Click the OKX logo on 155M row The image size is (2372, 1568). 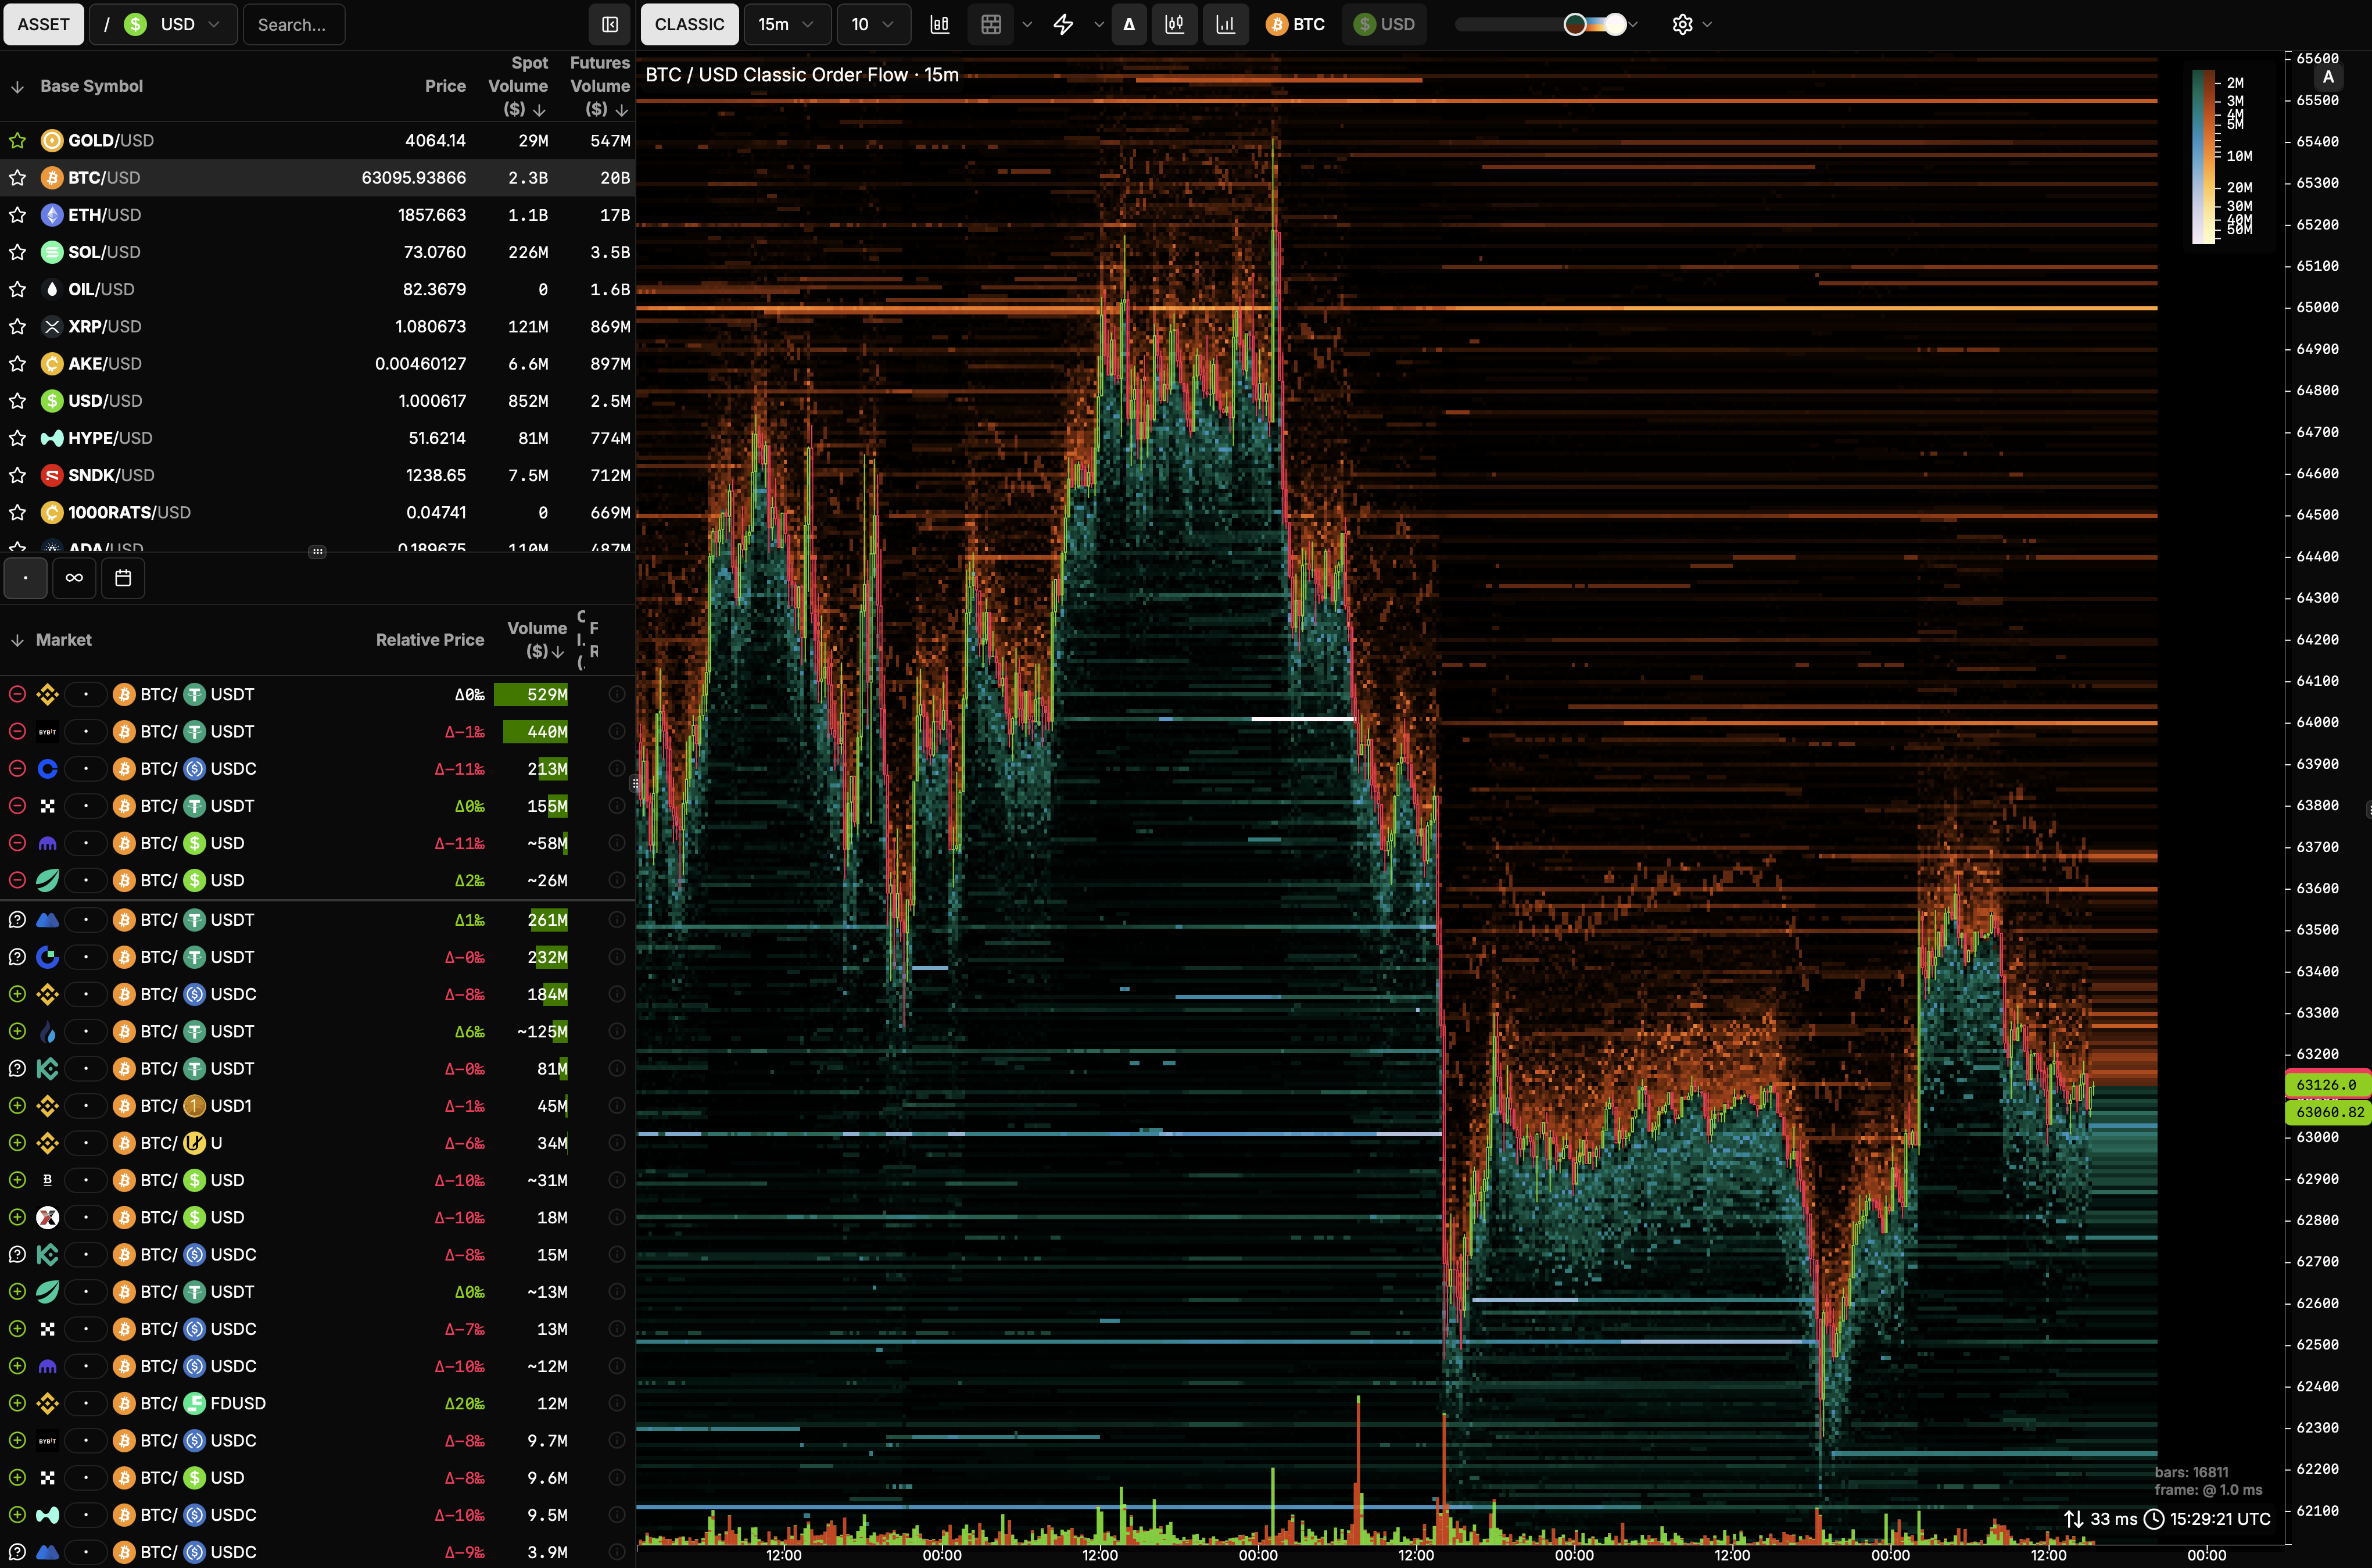(47, 806)
